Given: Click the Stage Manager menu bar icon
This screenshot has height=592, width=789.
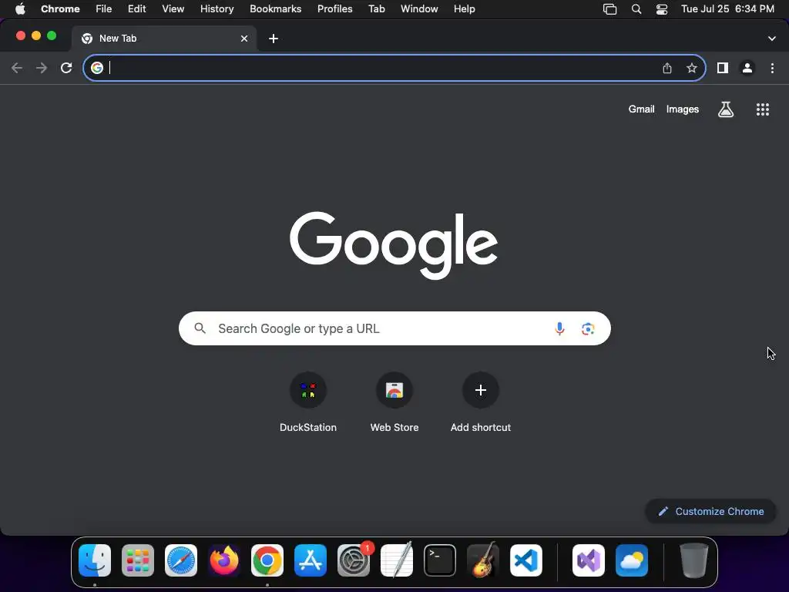Looking at the screenshot, I should (x=610, y=9).
